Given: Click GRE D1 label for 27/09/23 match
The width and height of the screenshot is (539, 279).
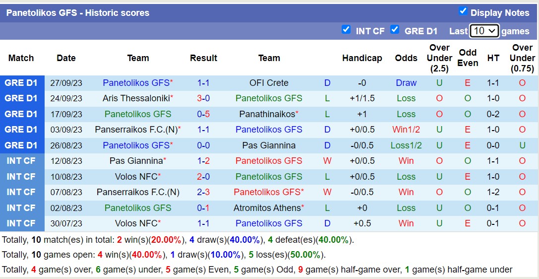Looking at the screenshot, I should point(21,83).
